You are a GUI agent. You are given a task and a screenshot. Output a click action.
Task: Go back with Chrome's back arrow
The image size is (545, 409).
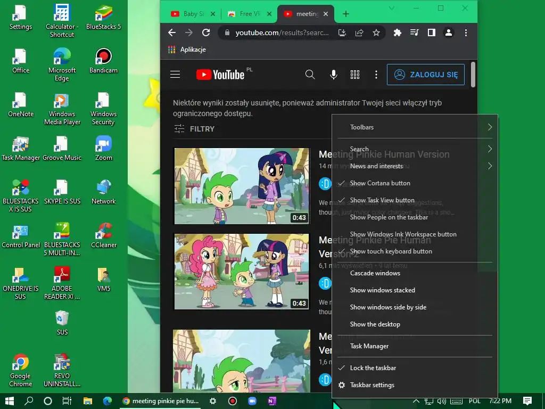tap(172, 32)
